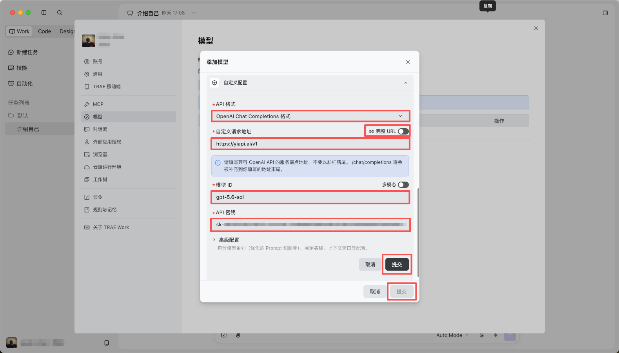Open the more options ellipsis beside 介绍自己 title

click(194, 13)
